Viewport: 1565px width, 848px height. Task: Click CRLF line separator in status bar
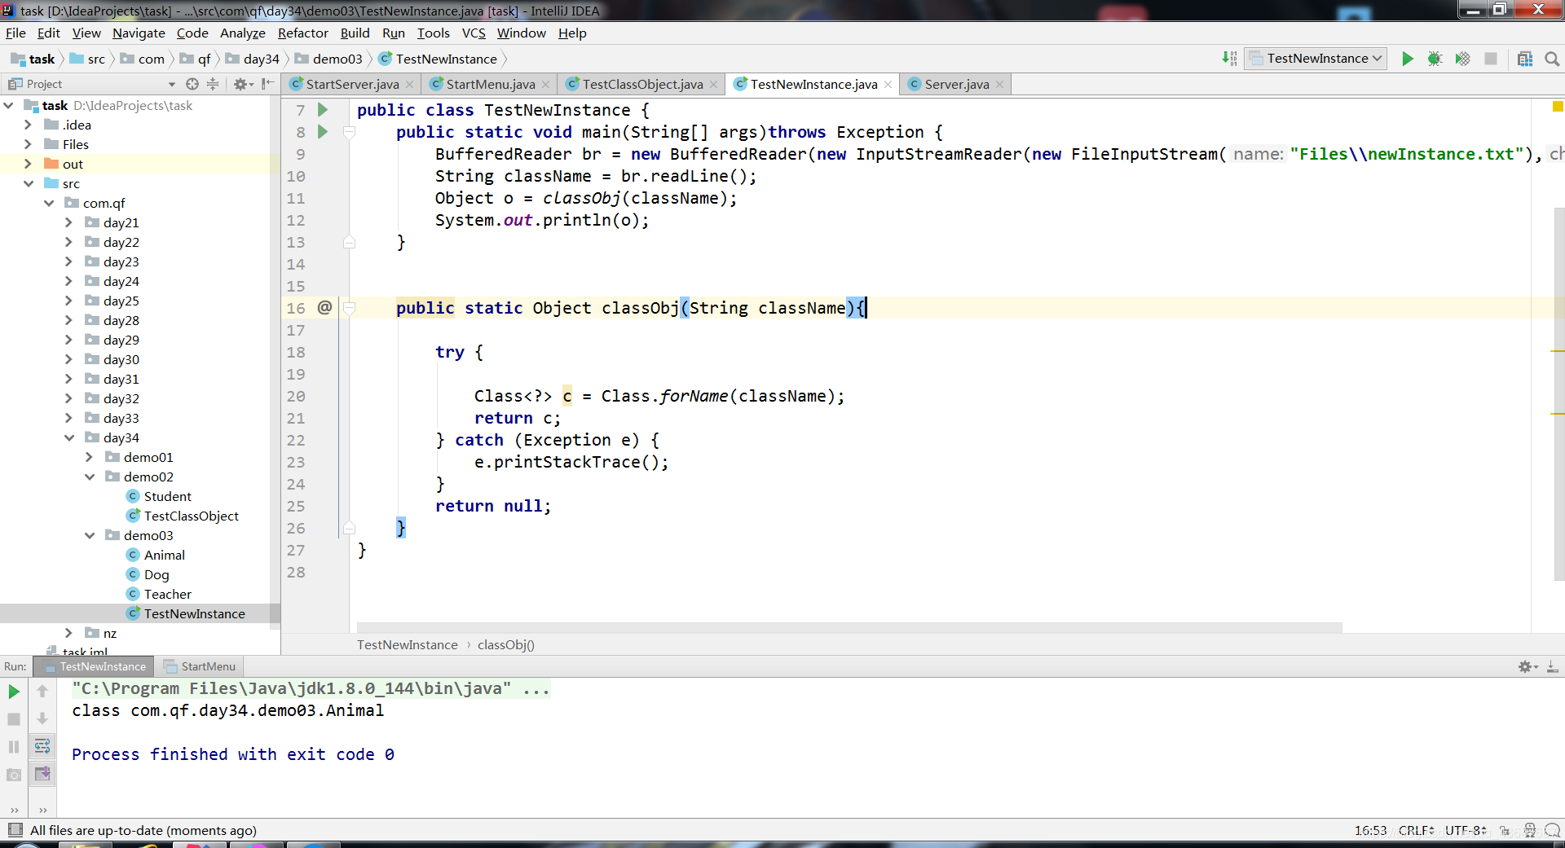(x=1416, y=830)
